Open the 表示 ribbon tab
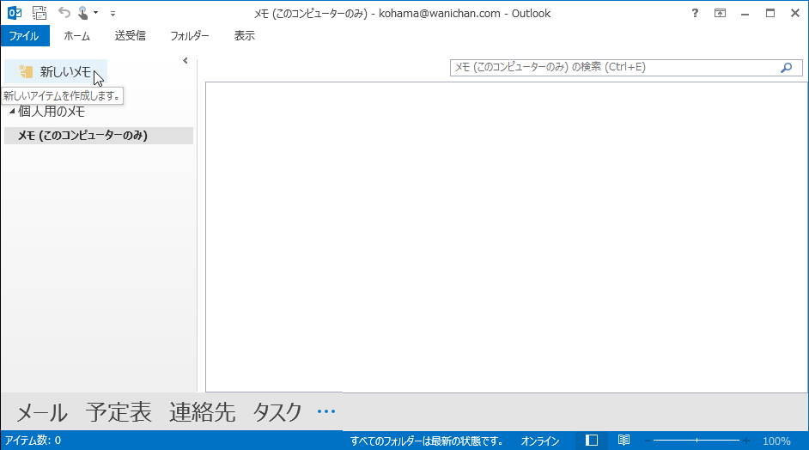Viewport: 809px width, 450px height. point(245,35)
